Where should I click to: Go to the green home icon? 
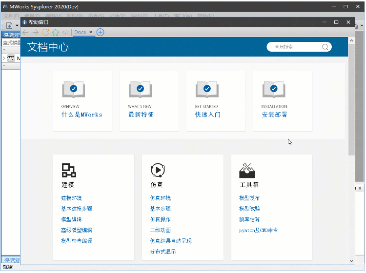point(56,32)
